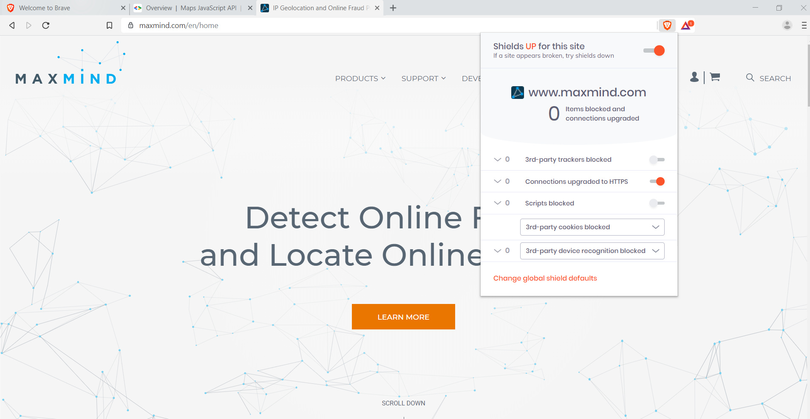Enable 3rd-party trackers blocking toggle
This screenshot has height=419, width=810.
click(x=657, y=160)
